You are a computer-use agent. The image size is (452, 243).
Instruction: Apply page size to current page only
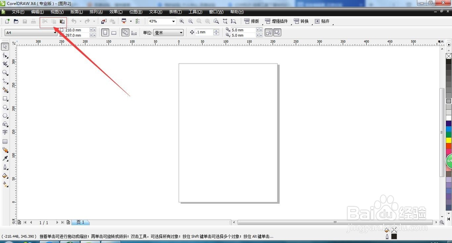point(134,33)
